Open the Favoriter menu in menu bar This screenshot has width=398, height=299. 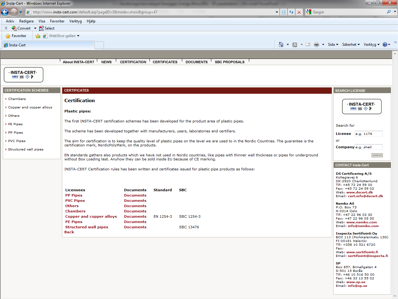click(57, 21)
